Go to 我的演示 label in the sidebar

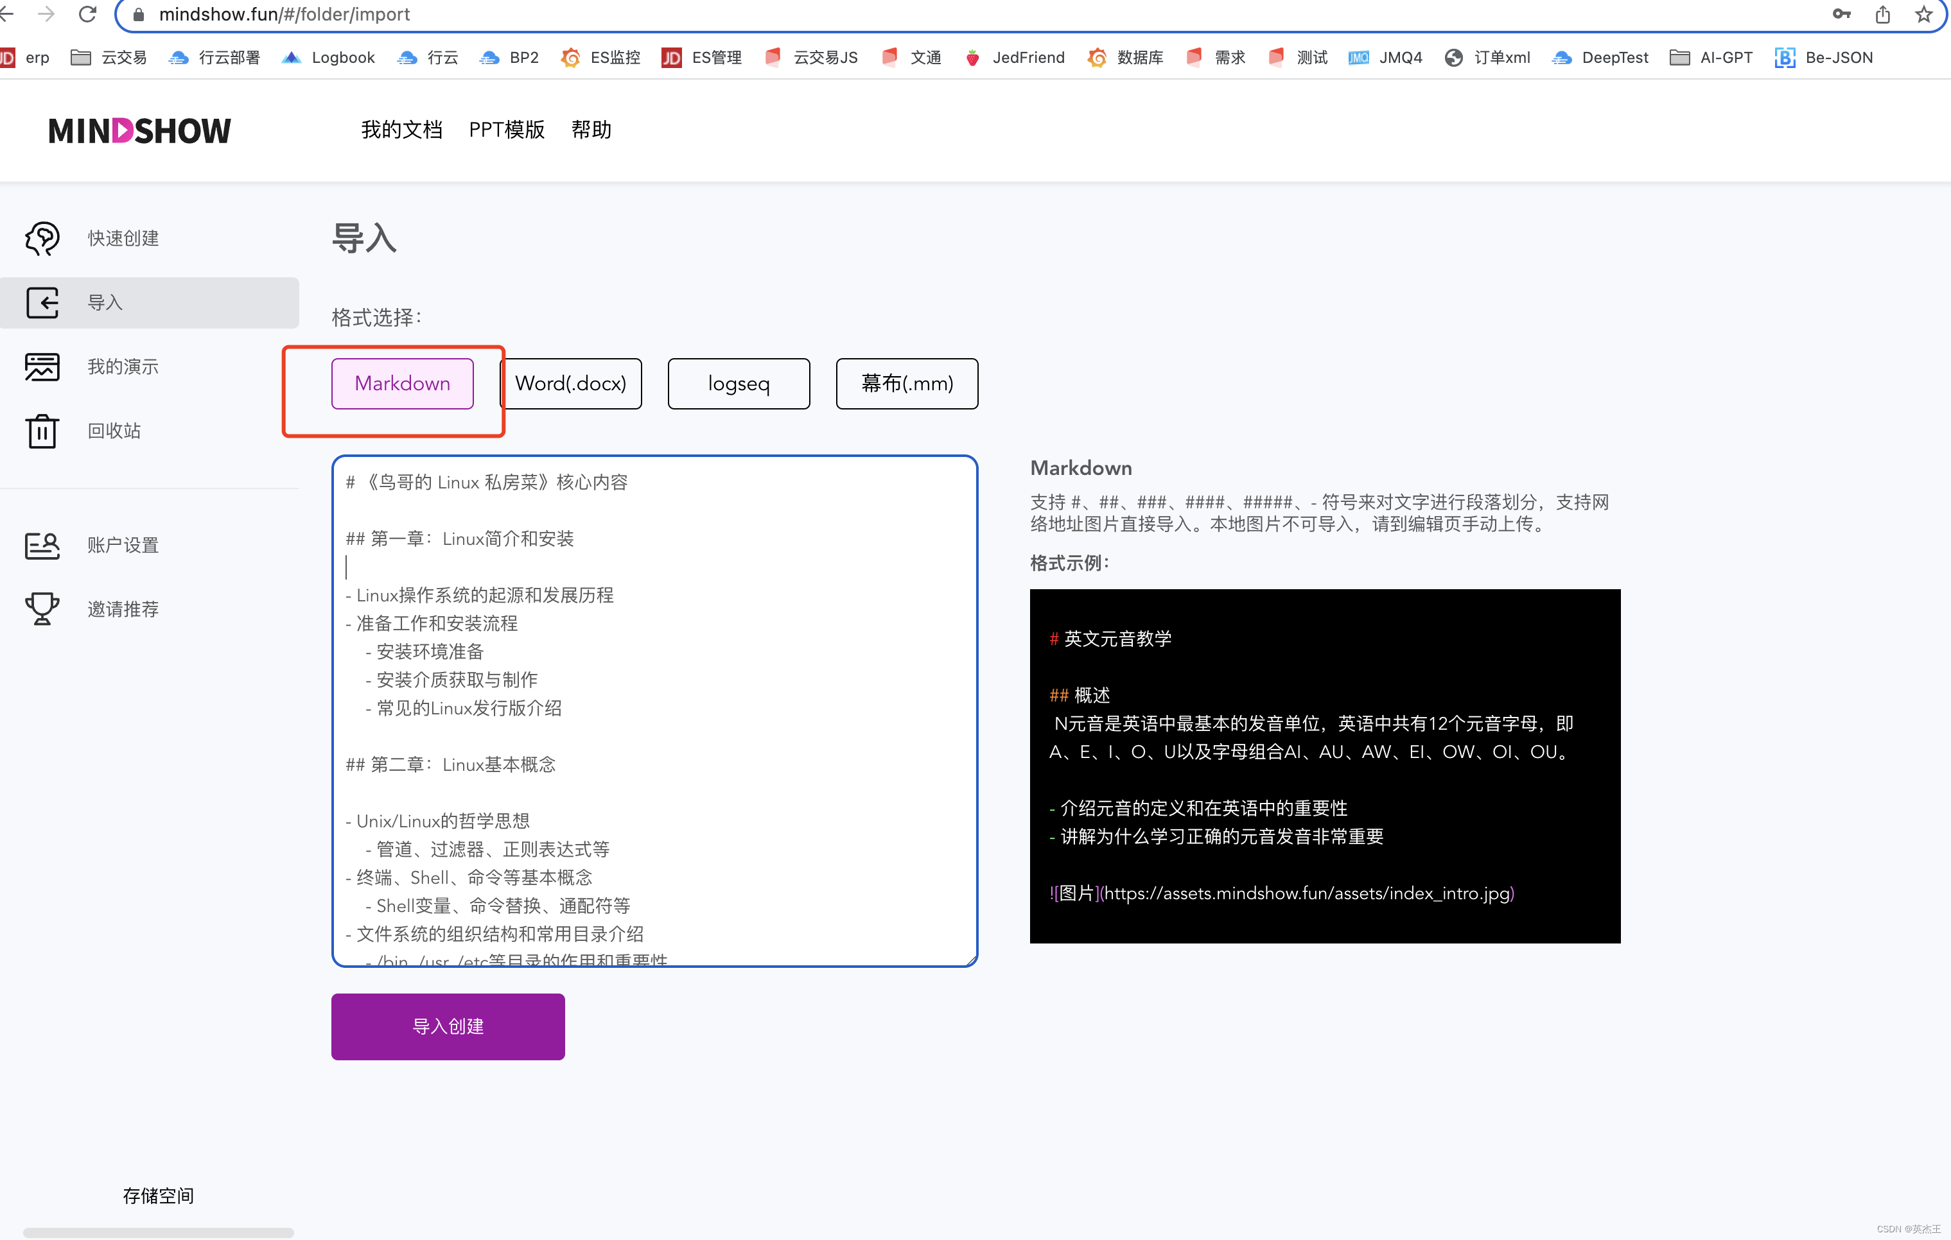(123, 366)
